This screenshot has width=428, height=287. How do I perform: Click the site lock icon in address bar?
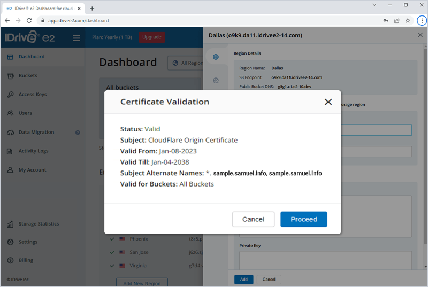pyautogui.click(x=43, y=20)
